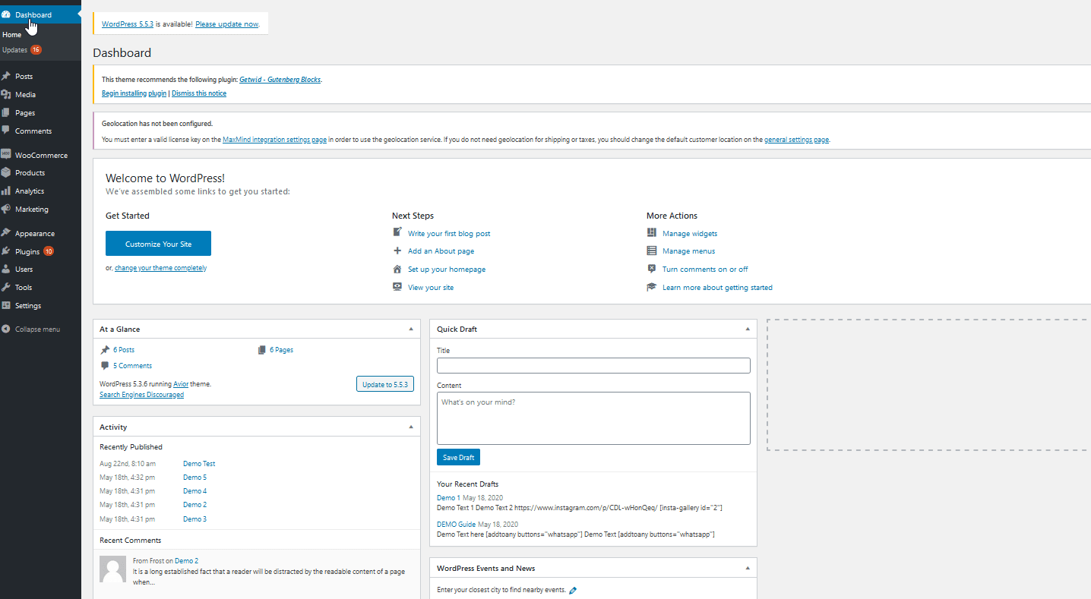Click the Pages icon in sidebar
1091x599 pixels.
pos(6,112)
